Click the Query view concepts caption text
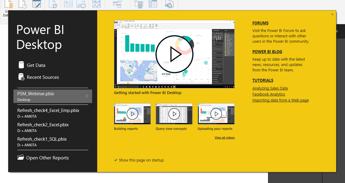 click(171, 129)
